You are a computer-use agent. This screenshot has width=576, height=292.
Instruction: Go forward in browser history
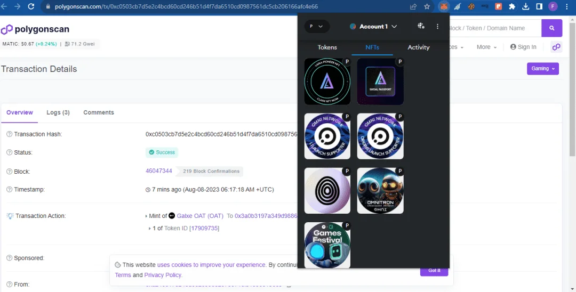17,6
